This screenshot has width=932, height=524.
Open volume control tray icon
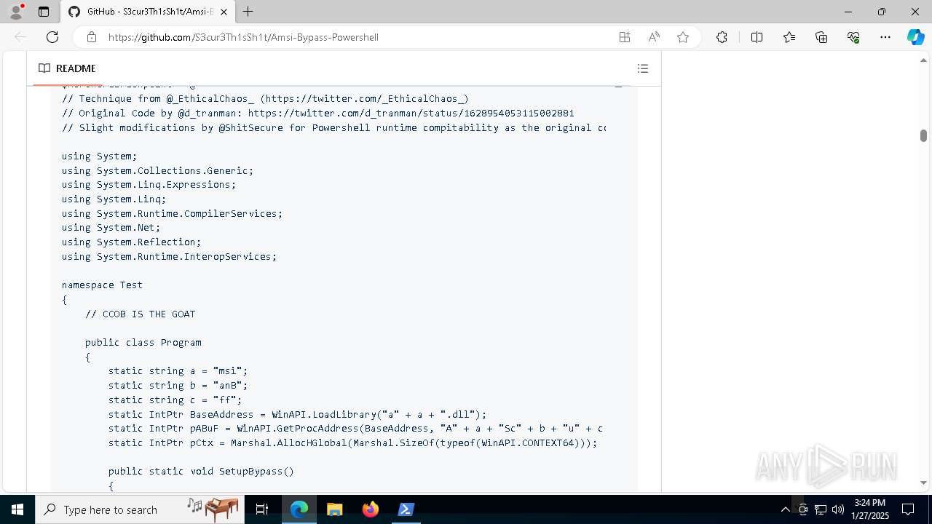click(838, 509)
